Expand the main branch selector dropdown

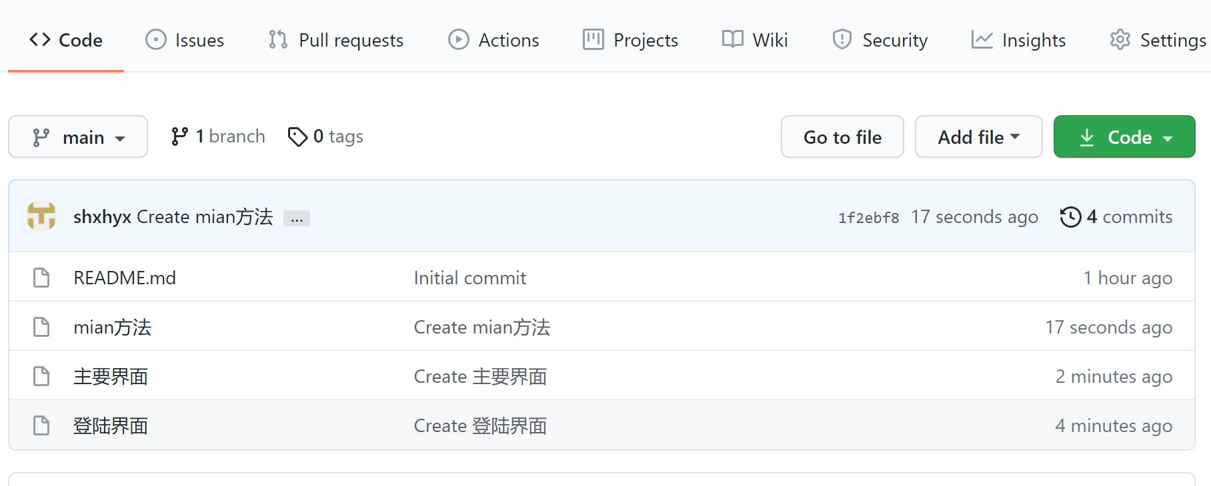click(x=78, y=137)
